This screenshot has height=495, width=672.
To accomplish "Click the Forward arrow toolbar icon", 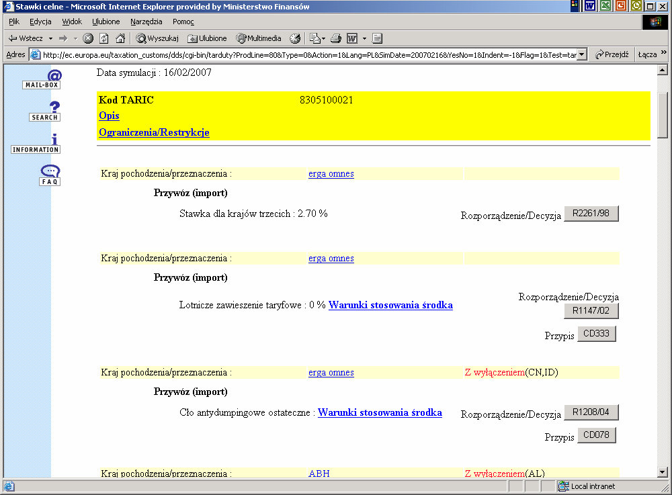I will point(63,38).
